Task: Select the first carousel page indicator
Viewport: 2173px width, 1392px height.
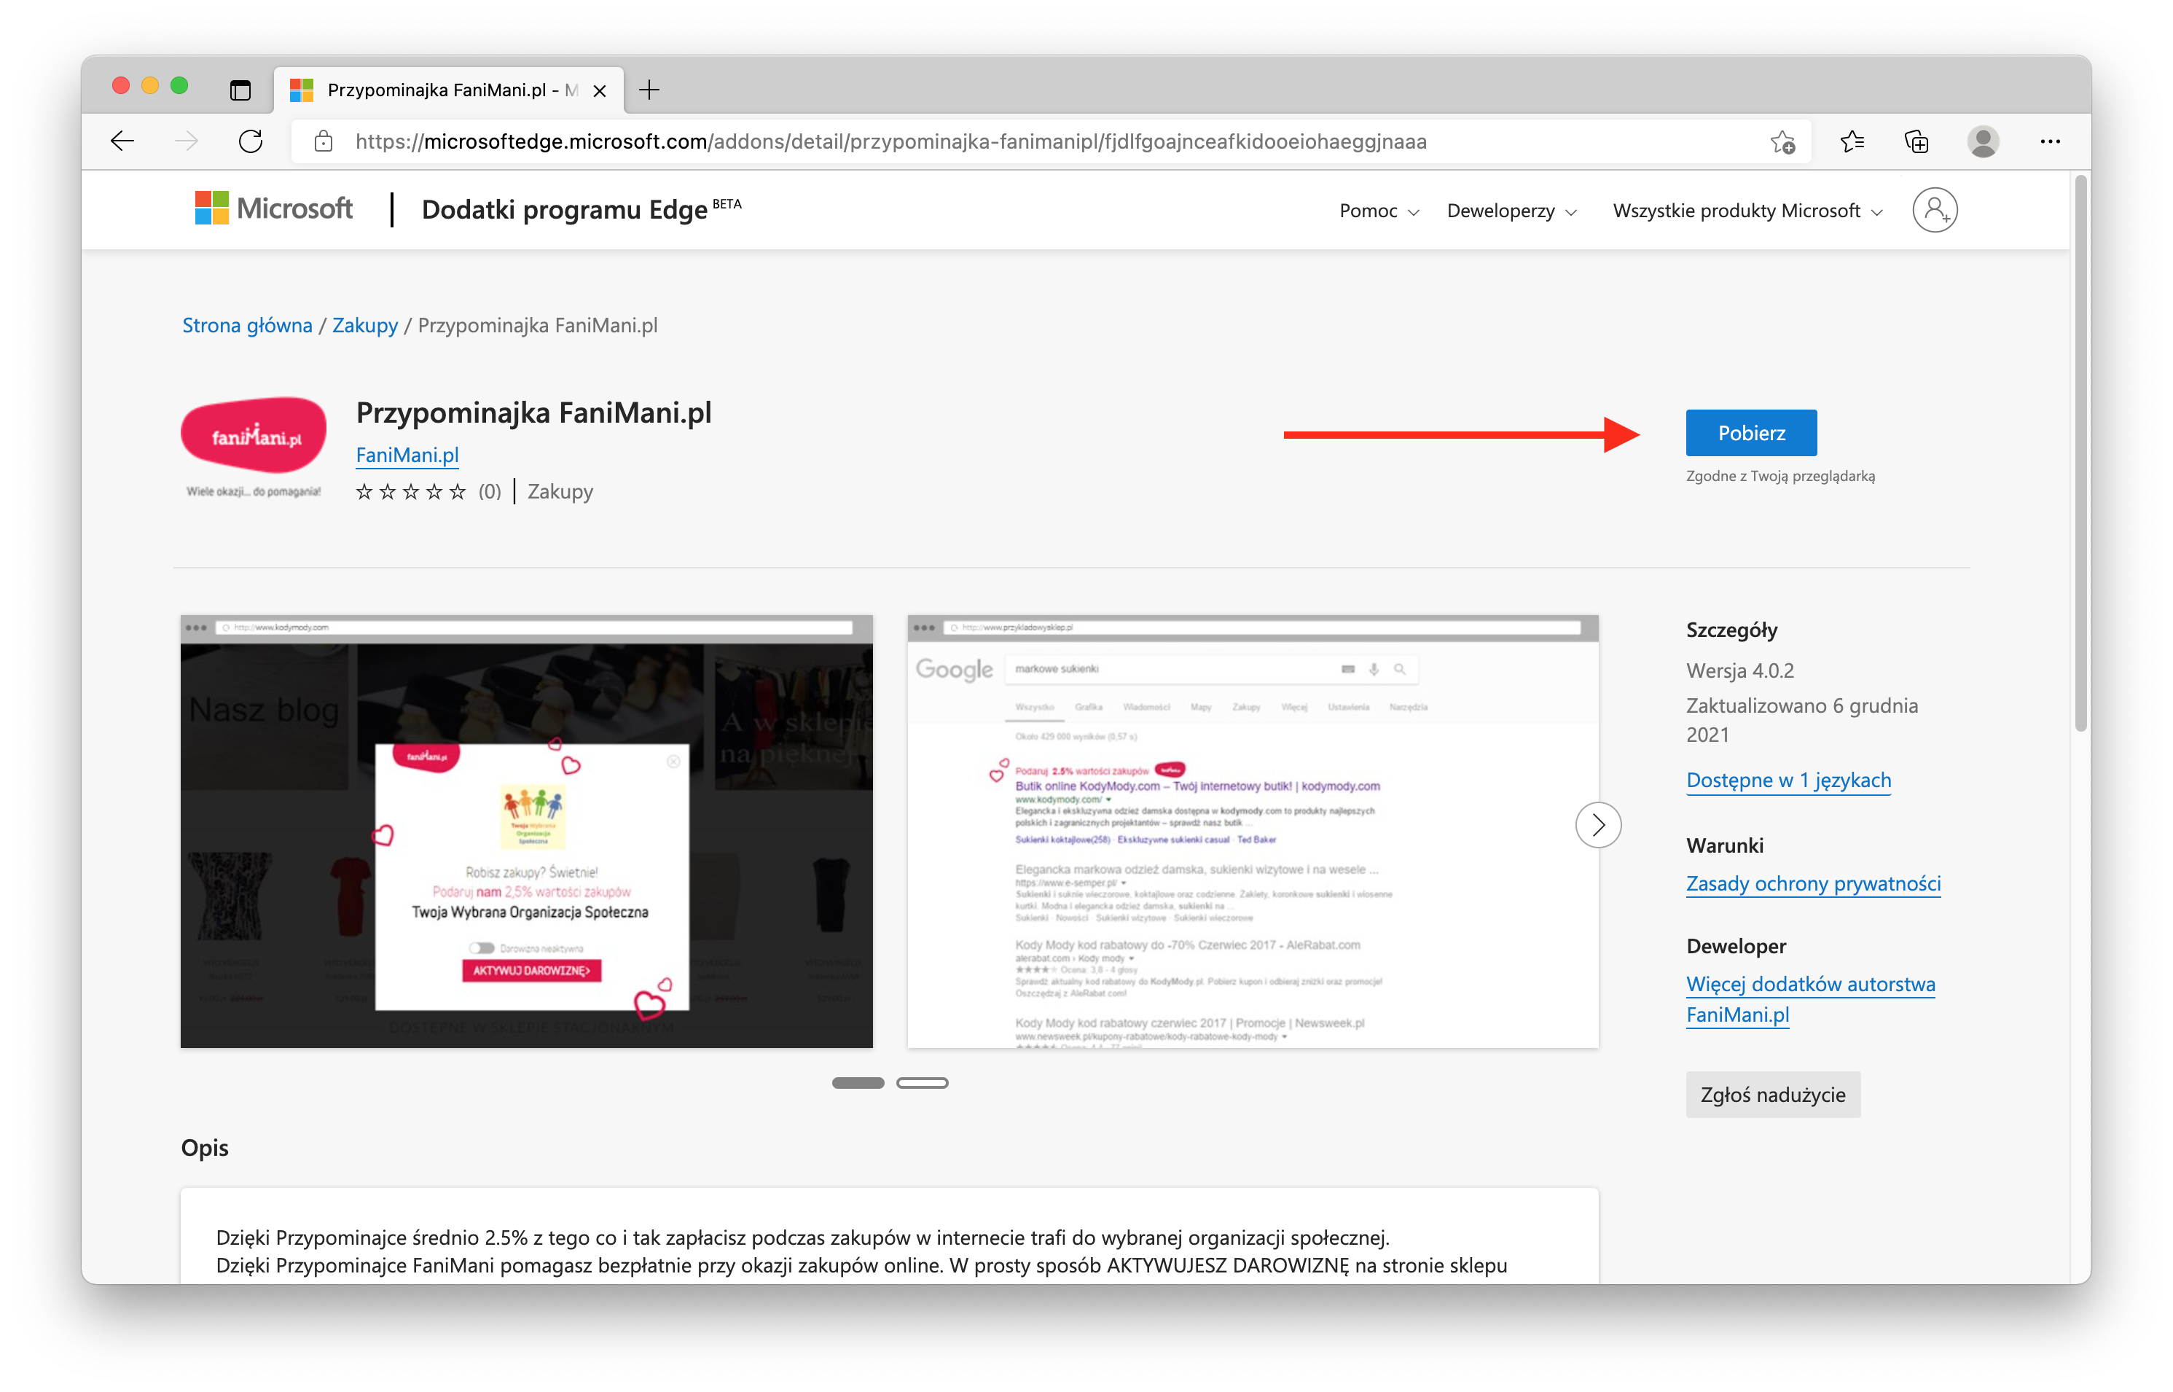Action: (858, 1083)
